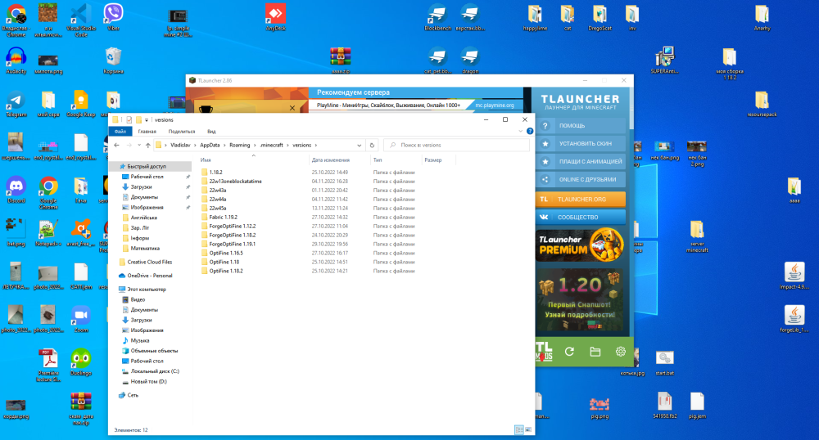Close the trophy popup in TLauncher

[x=292, y=108]
